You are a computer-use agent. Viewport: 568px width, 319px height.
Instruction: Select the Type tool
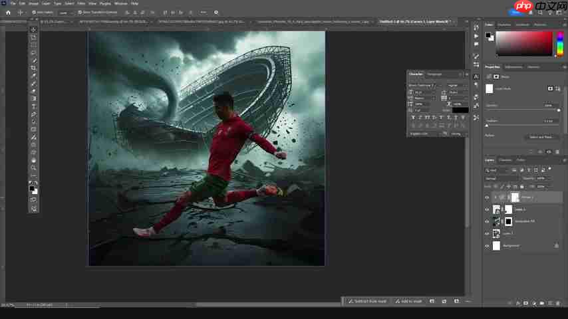click(x=33, y=106)
